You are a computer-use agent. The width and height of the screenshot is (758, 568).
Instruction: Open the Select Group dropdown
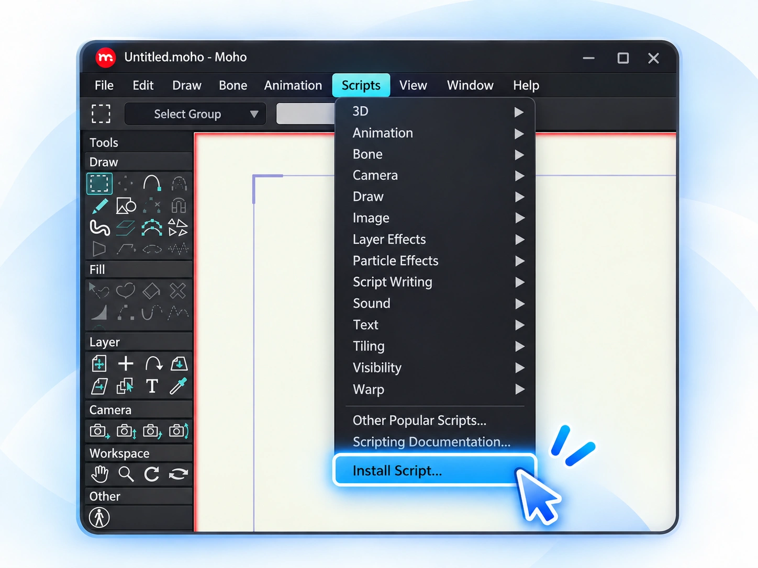195,114
